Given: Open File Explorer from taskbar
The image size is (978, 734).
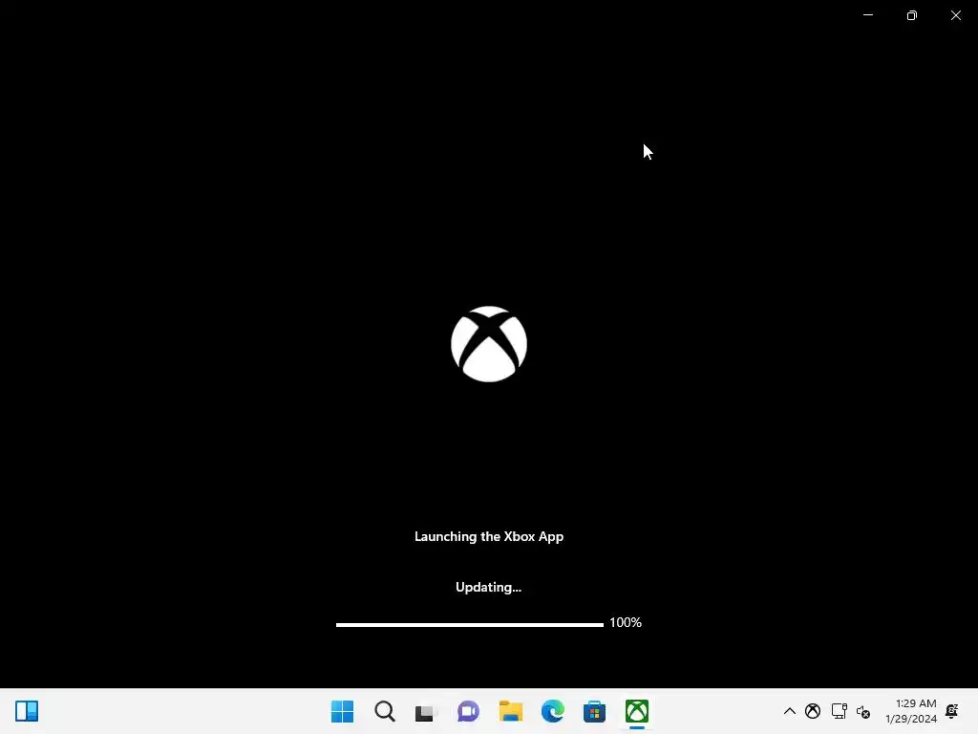Looking at the screenshot, I should 511,711.
